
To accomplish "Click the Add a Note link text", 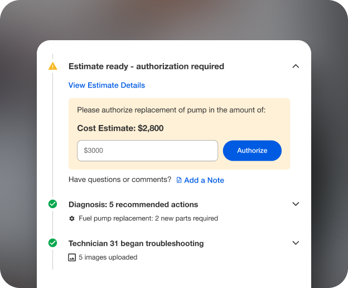I will [204, 180].
